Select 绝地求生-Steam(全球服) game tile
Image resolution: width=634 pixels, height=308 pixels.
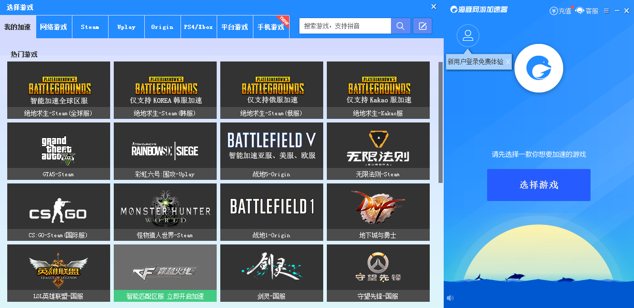[x=58, y=90]
